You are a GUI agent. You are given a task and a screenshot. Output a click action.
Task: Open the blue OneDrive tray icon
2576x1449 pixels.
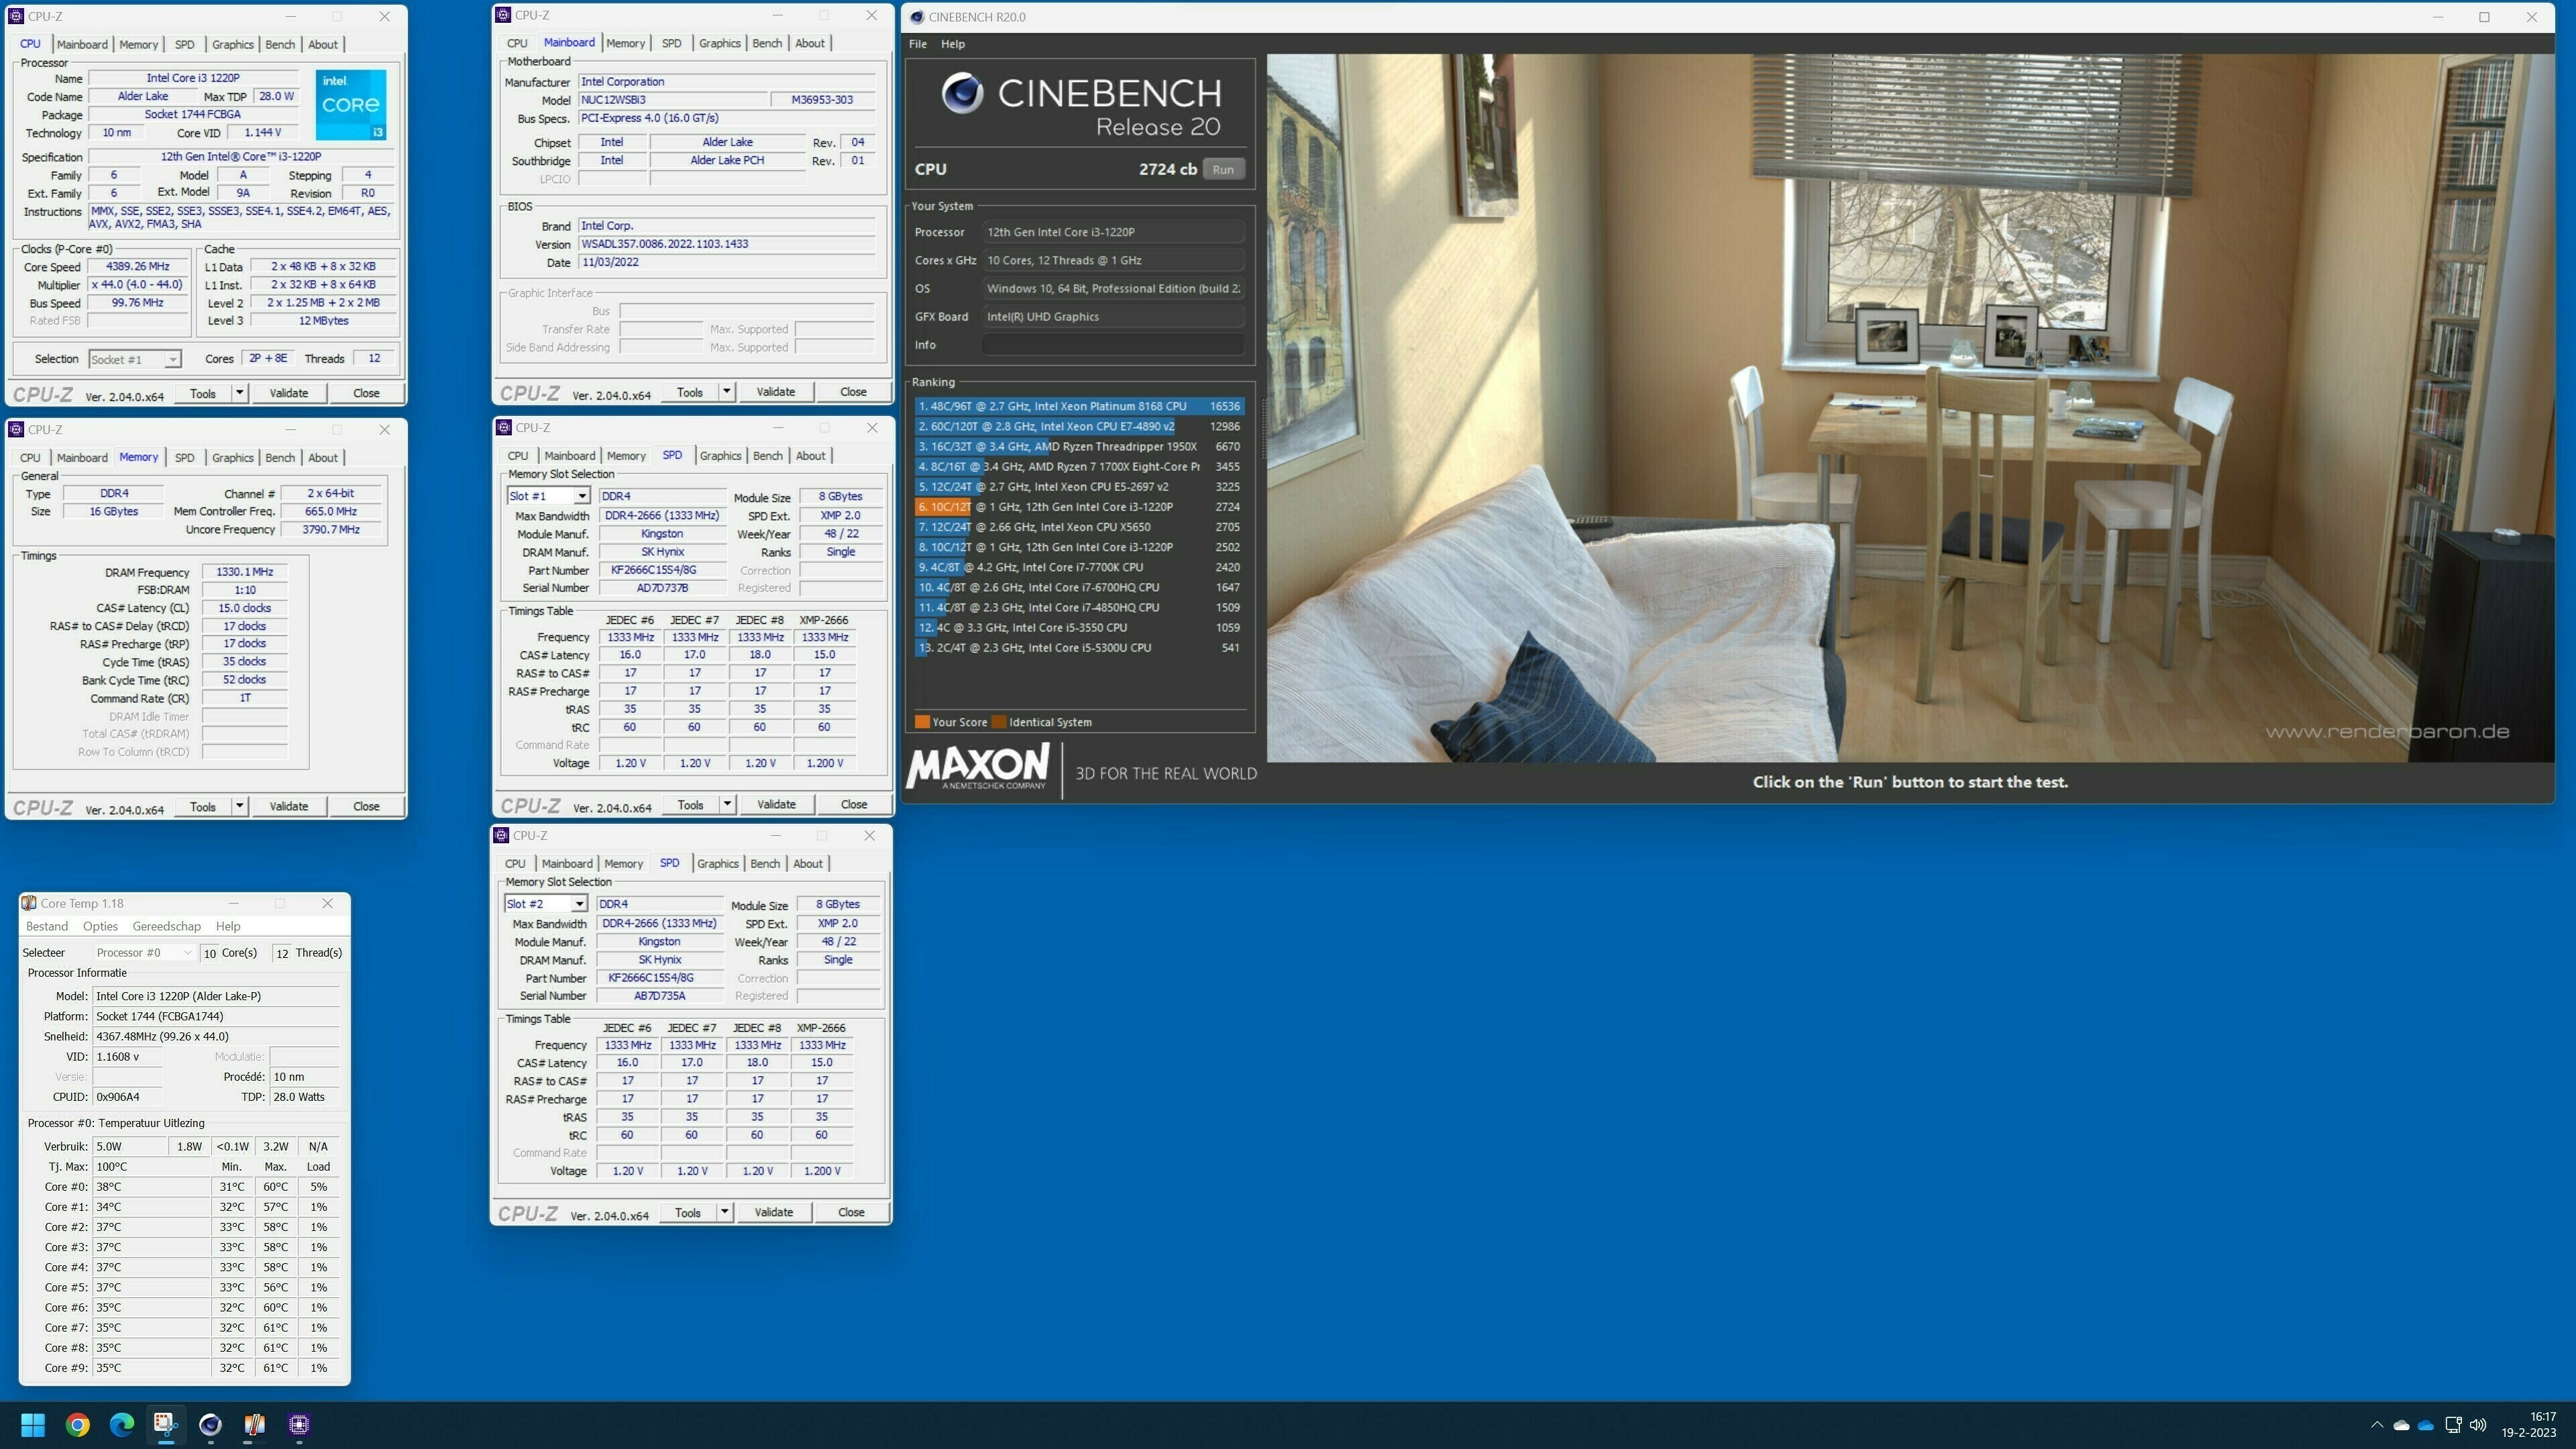tap(2426, 1425)
